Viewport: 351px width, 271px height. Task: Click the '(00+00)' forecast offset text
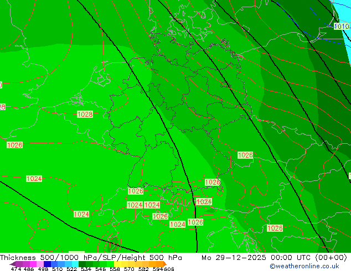pyautogui.click(x=331, y=257)
